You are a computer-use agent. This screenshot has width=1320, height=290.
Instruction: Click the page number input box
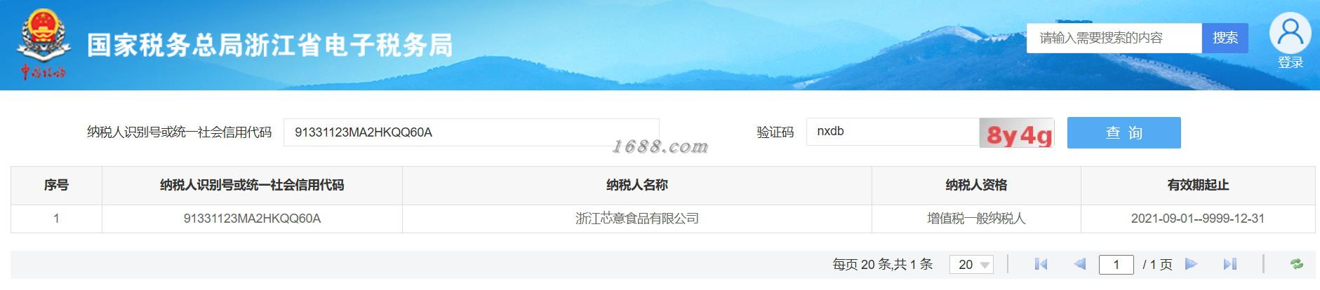(1116, 264)
